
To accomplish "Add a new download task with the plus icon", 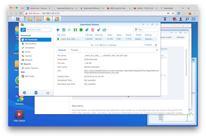I will tap(58, 30).
